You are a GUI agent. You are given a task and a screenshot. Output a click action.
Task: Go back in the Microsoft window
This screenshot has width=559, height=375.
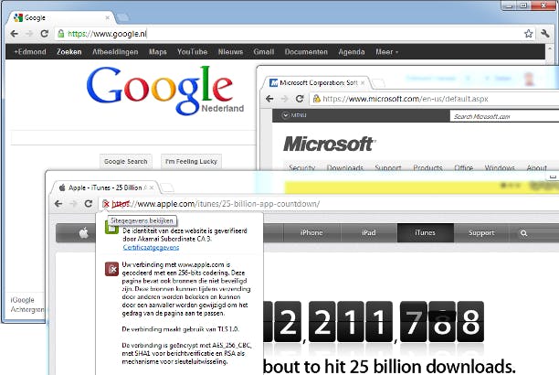[x=269, y=99]
